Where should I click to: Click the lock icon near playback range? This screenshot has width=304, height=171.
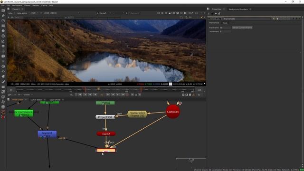pyautogui.click(x=190, y=95)
